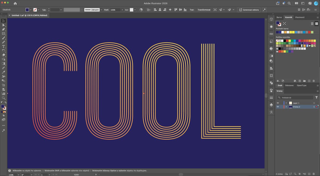Select the Pen tool
Image resolution: width=320 pixels, height=176 pixels.
pyautogui.click(x=4, y=29)
